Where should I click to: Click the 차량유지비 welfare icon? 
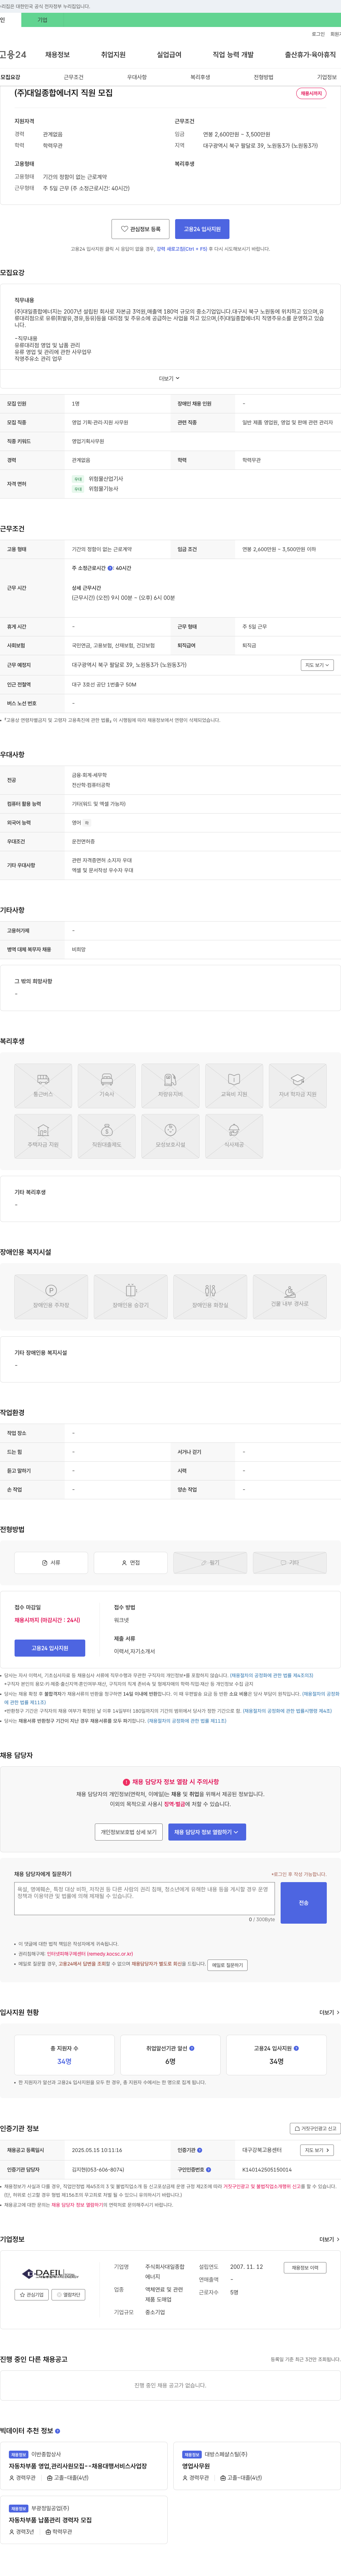(170, 1086)
